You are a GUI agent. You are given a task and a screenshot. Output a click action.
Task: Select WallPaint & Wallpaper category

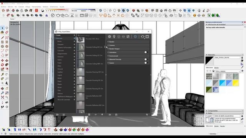click(65, 97)
